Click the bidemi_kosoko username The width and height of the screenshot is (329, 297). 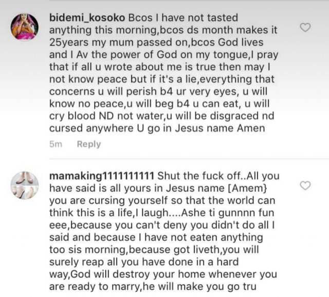click(x=86, y=18)
